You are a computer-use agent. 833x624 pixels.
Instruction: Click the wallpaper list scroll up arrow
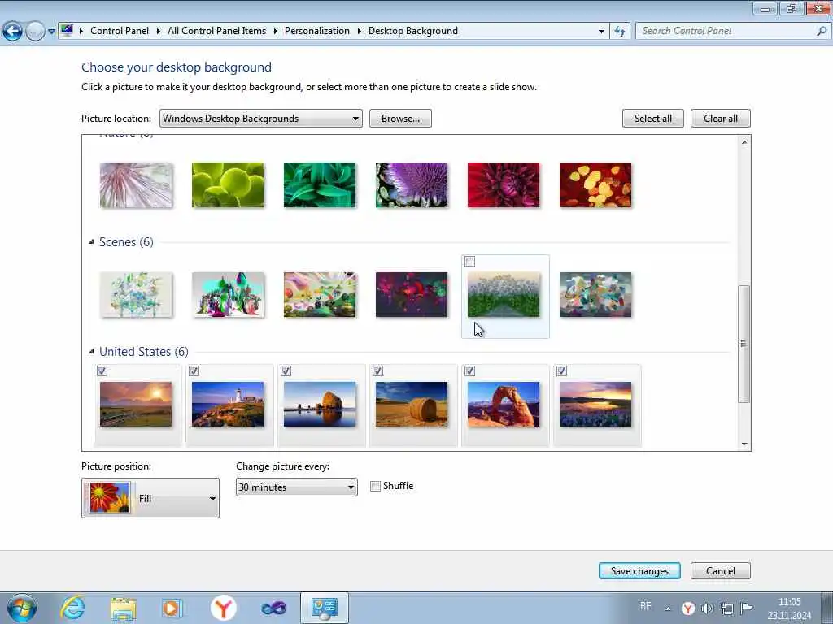(x=744, y=141)
